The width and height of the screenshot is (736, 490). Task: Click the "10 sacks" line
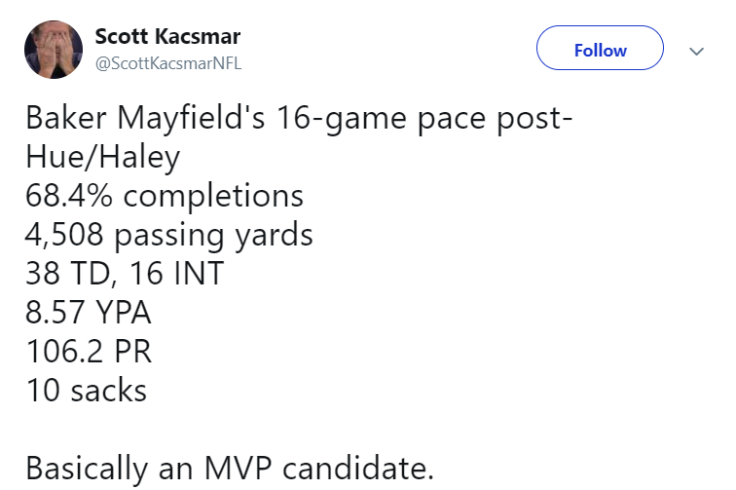(x=87, y=391)
